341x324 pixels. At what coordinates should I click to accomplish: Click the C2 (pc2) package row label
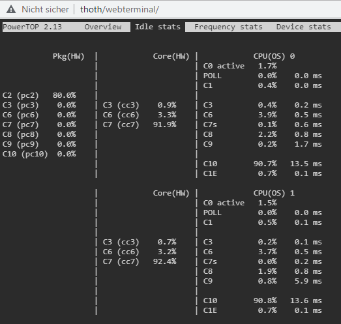click(x=21, y=95)
